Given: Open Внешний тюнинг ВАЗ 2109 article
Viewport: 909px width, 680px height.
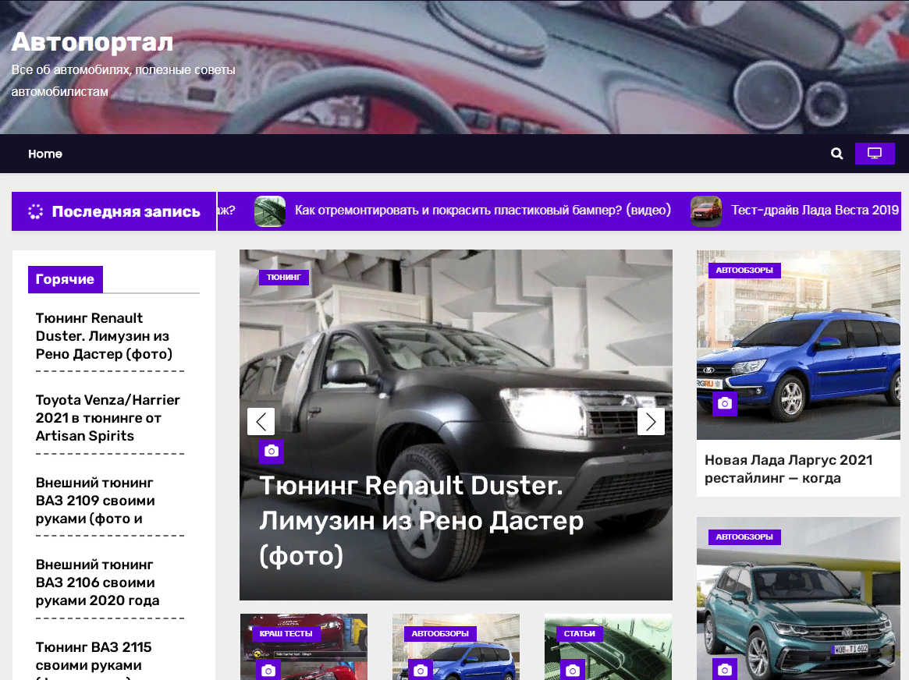Looking at the screenshot, I should (x=95, y=501).
